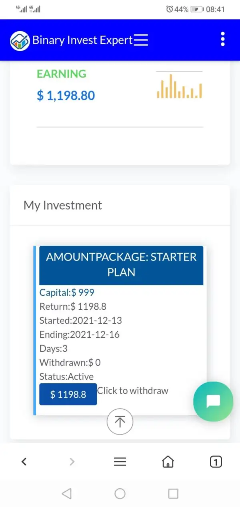Open the hamburger navigation menu in header
240x507 pixels.
141,40
